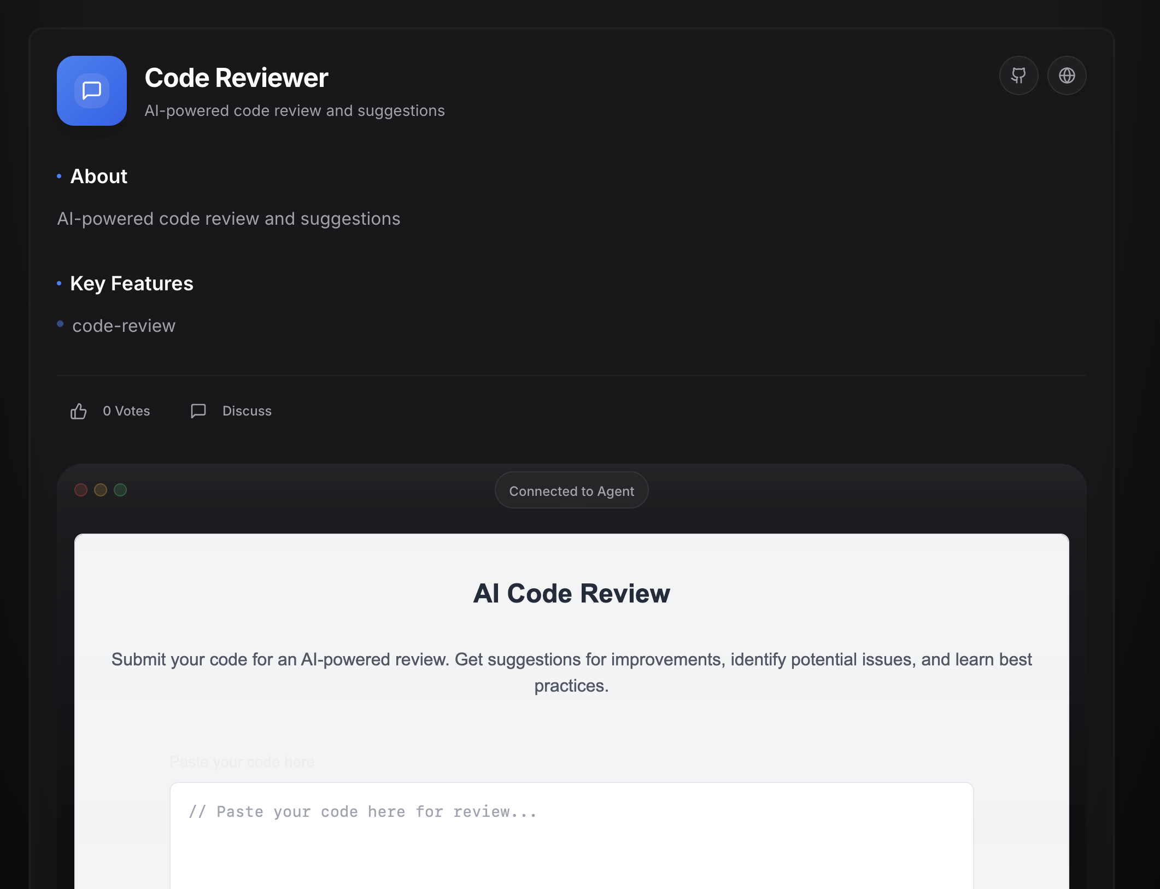1160x889 pixels.
Task: Click the header subtitle under Code Reviewer
Action: coord(295,111)
